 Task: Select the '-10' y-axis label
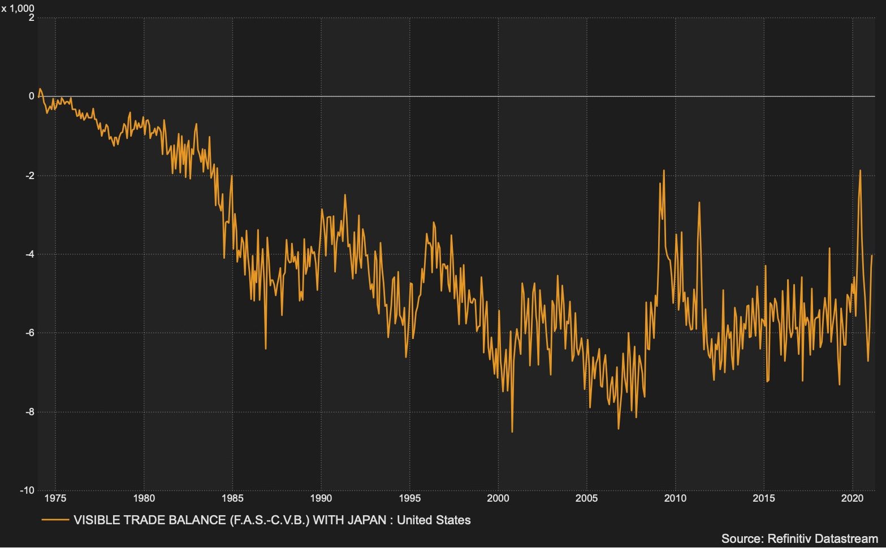(x=27, y=490)
